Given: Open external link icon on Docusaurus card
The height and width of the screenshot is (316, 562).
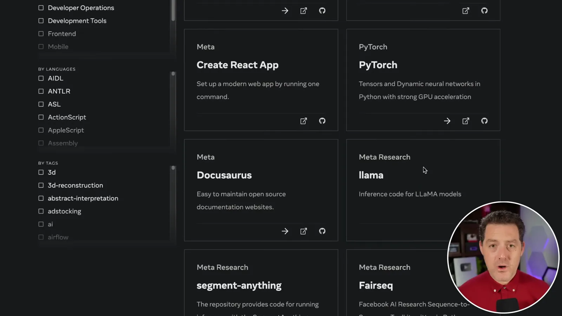Looking at the screenshot, I should click(x=303, y=231).
